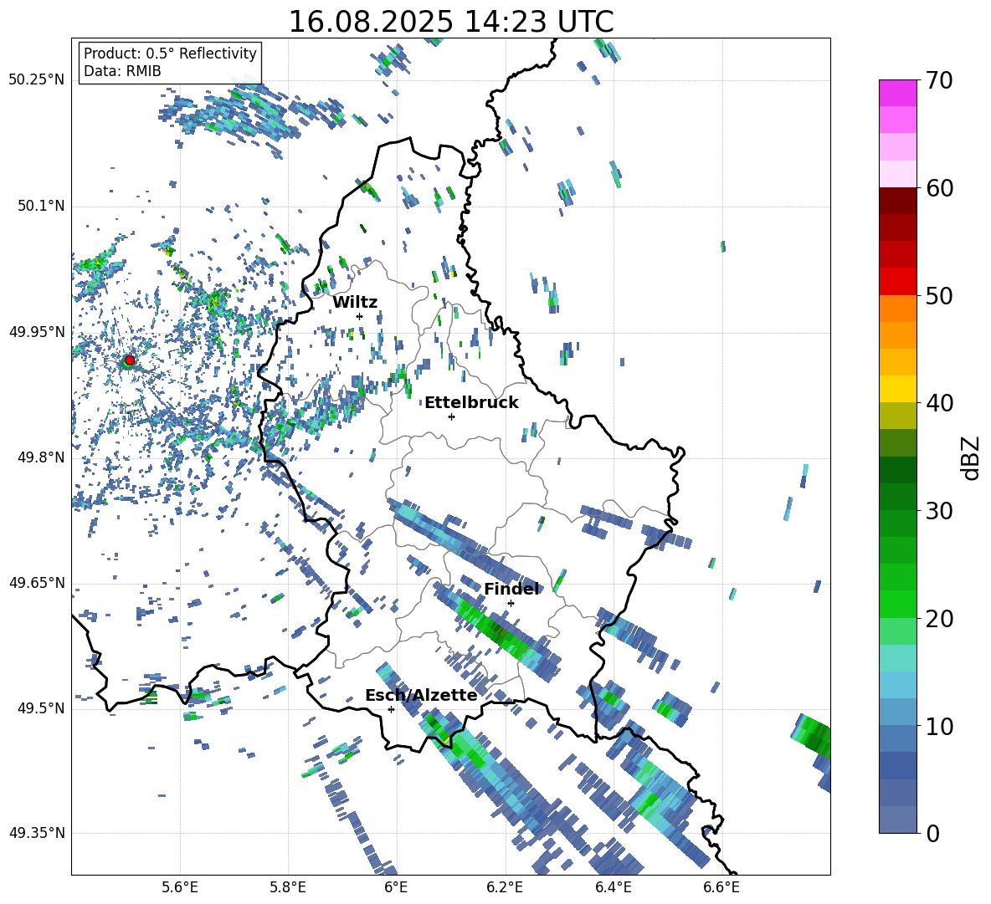Image resolution: width=991 pixels, height=904 pixels.
Task: Click the 6.2°E longitude label
Action: click(x=505, y=888)
